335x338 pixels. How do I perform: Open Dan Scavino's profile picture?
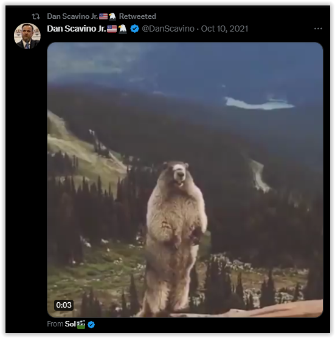click(27, 36)
